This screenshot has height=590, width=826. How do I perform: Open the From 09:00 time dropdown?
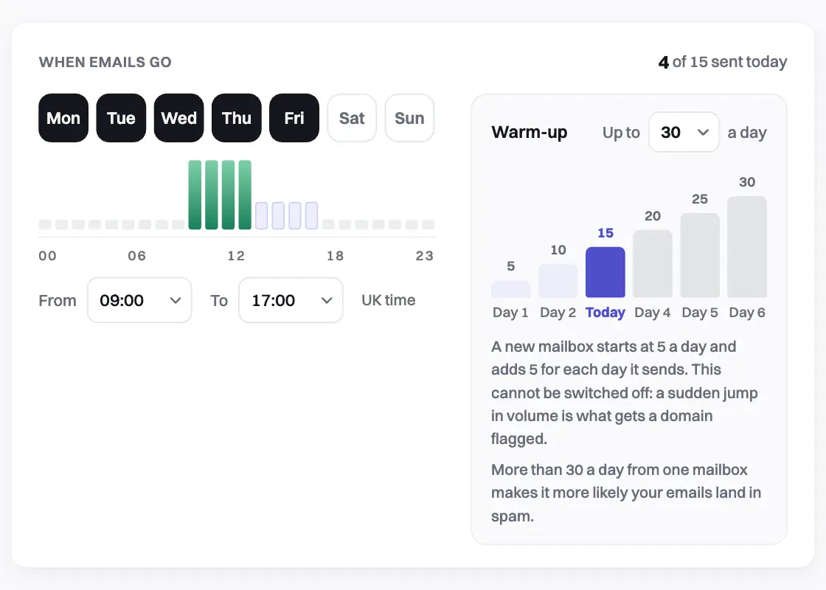click(x=139, y=300)
